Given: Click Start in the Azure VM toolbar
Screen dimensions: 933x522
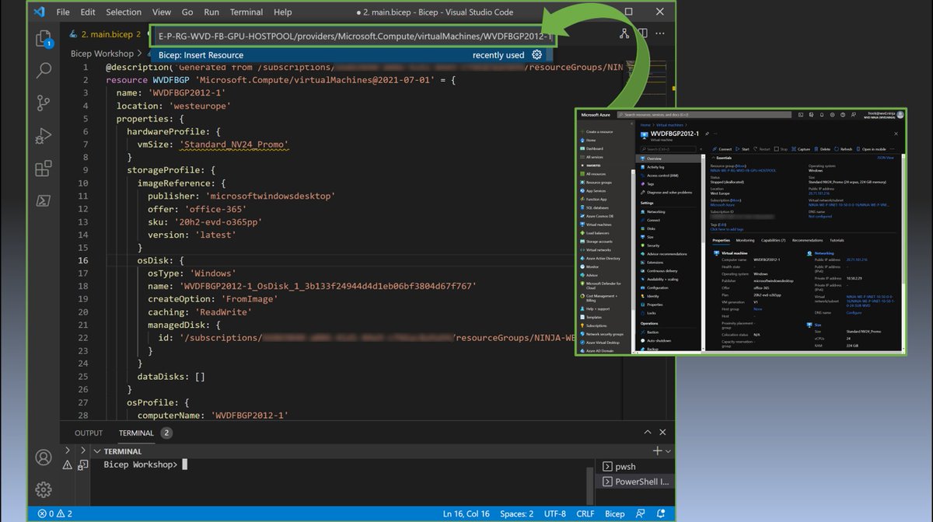Looking at the screenshot, I should (743, 149).
